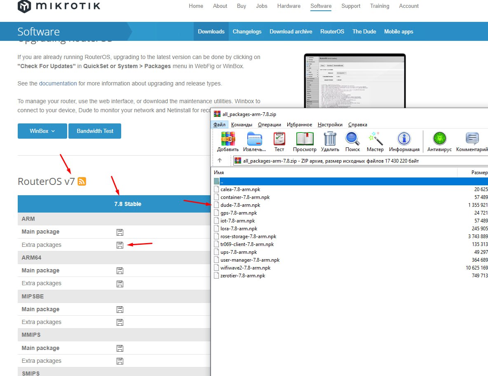Launch the Мастер wizard wand icon

pyautogui.click(x=375, y=139)
